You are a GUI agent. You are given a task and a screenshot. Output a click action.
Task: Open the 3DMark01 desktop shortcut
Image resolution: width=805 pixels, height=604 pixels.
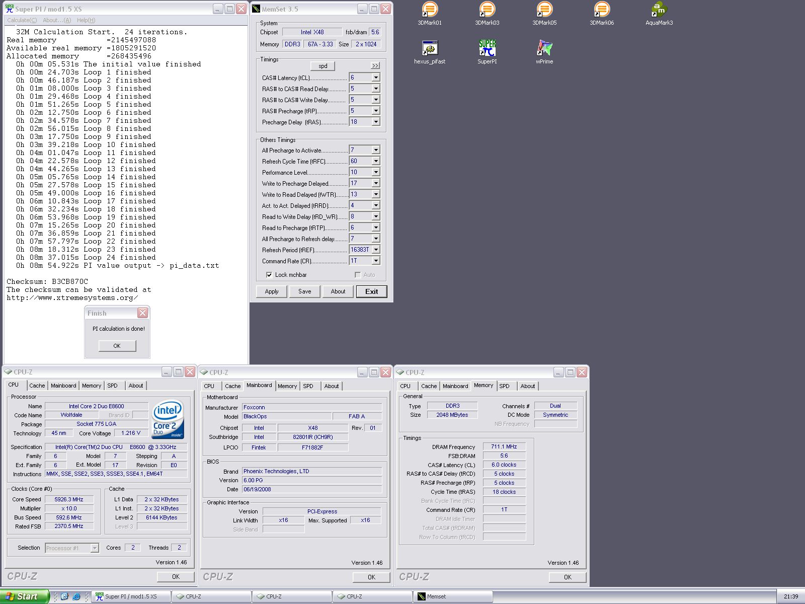[430, 14]
